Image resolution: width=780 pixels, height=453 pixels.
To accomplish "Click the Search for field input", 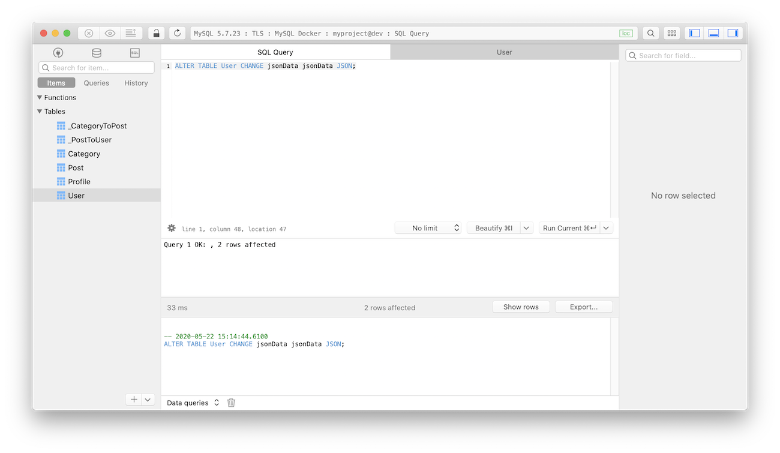I will pyautogui.click(x=683, y=56).
